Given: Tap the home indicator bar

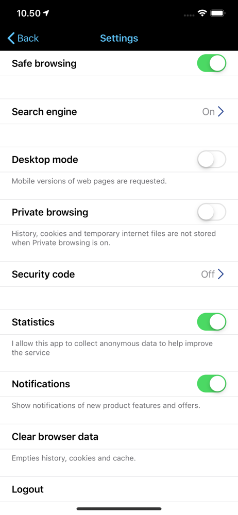Looking at the screenshot, I should coord(119,509).
